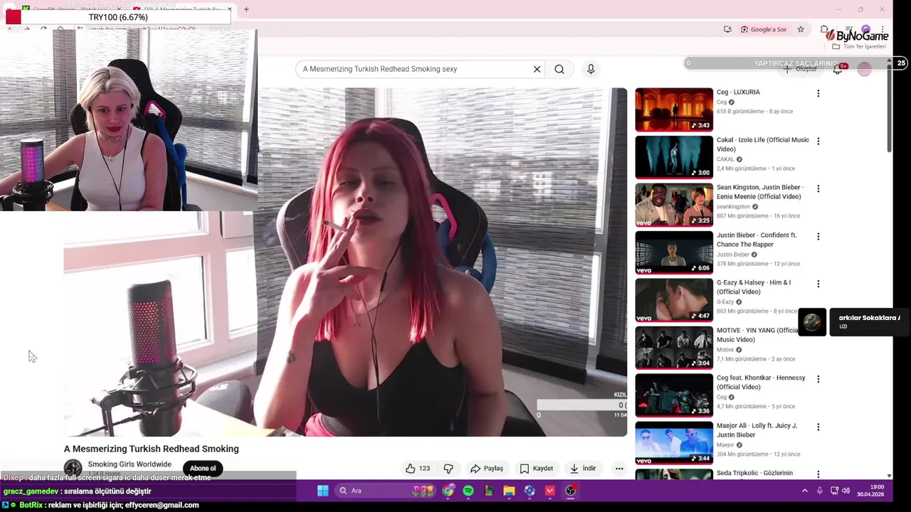Open G-Eazy & Halsey Him & I thumbnail

pos(674,300)
